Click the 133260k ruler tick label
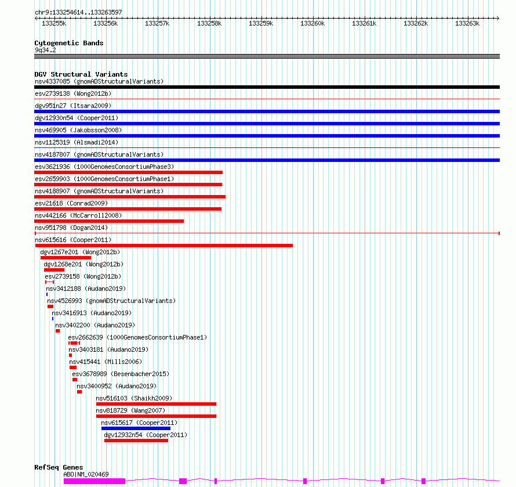Image resolution: width=516 pixels, height=487 pixels. 312,24
